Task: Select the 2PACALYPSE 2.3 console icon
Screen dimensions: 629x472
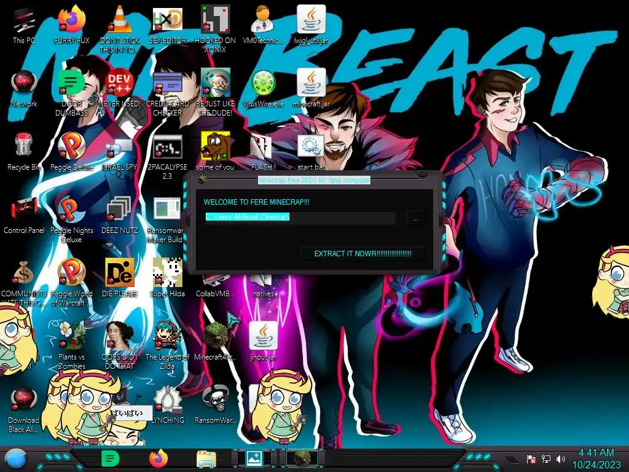Action: 168,157
